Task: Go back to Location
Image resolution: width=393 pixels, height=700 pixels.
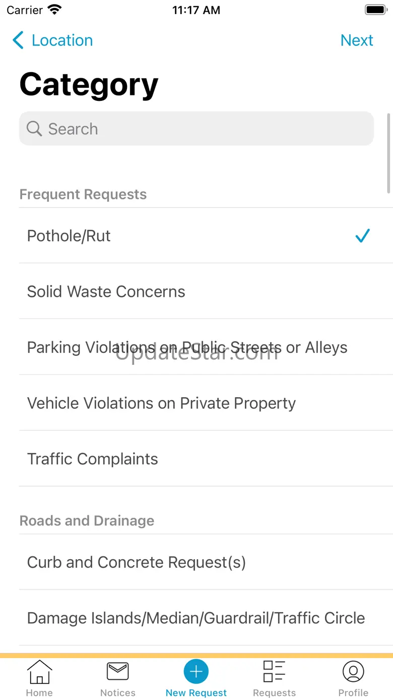Action: coord(62,40)
